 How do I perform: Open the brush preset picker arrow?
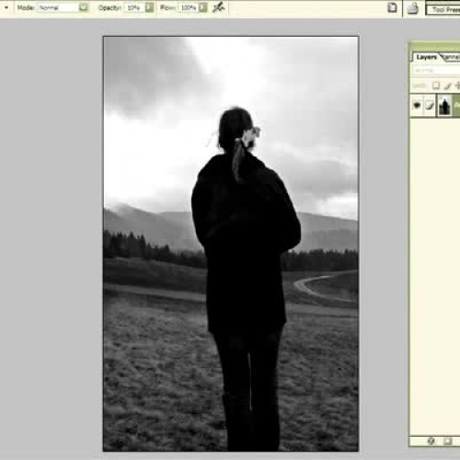click(x=6, y=7)
